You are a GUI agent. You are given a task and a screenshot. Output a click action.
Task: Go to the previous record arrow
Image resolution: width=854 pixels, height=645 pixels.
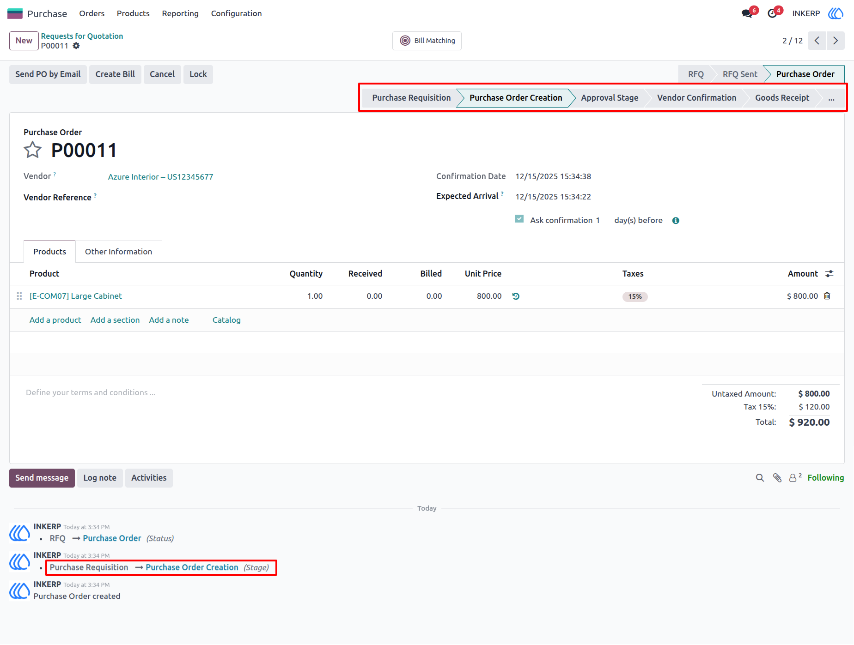817,41
